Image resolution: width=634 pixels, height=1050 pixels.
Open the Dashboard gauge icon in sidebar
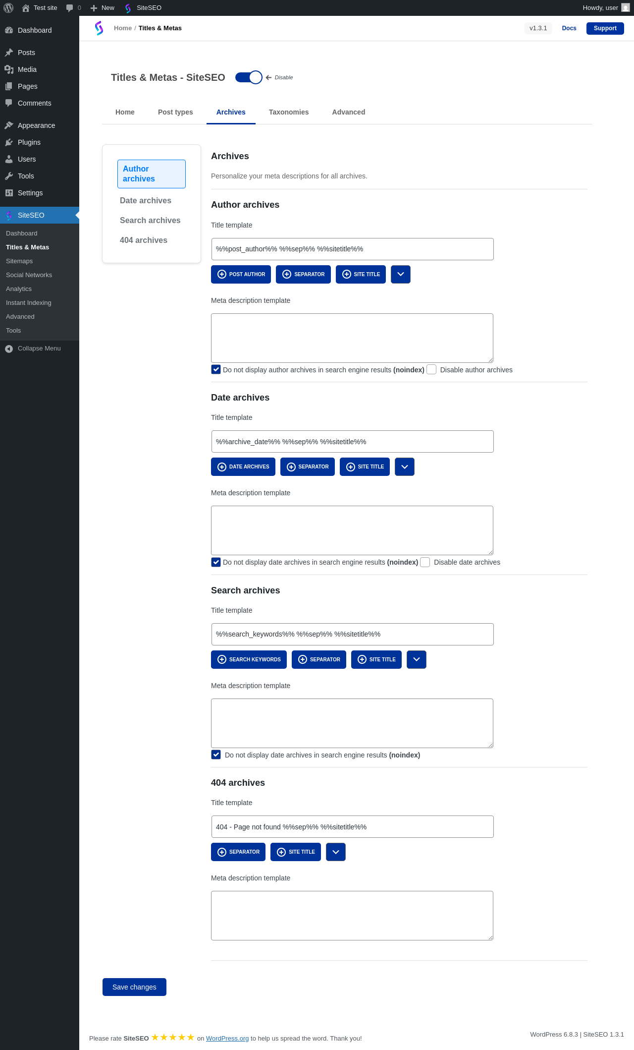9,30
